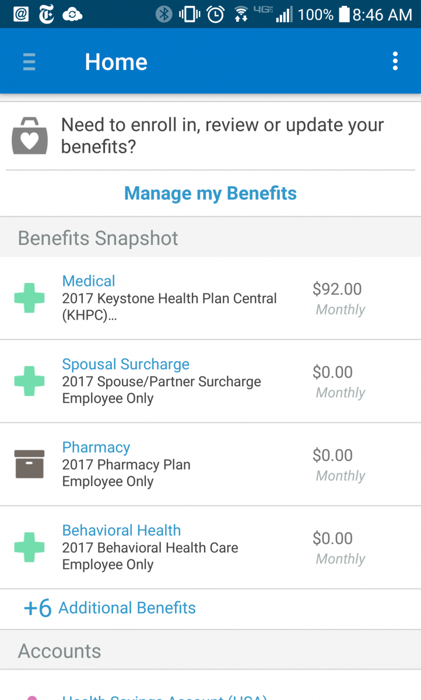Tap the benefits bag heart icon
Image resolution: width=421 pixels, height=700 pixels.
pyautogui.click(x=30, y=135)
